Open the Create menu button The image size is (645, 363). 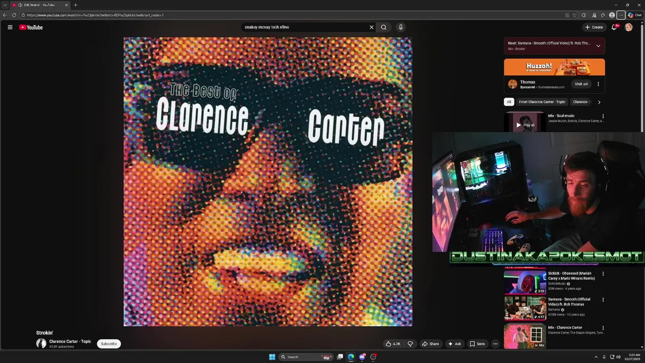coord(594,27)
